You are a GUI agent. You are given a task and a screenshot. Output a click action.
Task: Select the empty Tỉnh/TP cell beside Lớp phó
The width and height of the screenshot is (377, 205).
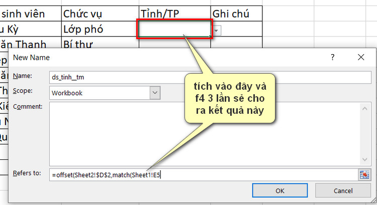point(175,29)
